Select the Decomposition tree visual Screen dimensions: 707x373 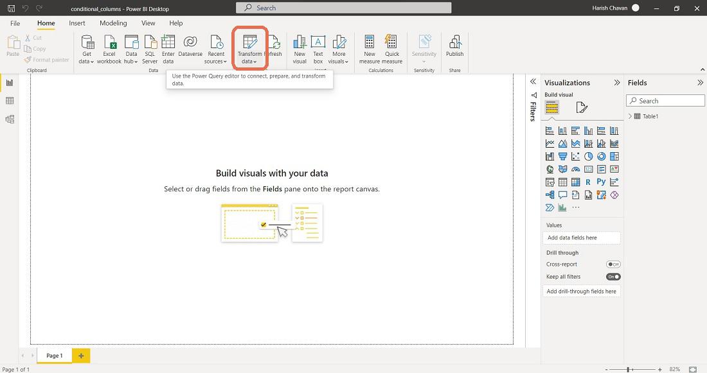[550, 195]
